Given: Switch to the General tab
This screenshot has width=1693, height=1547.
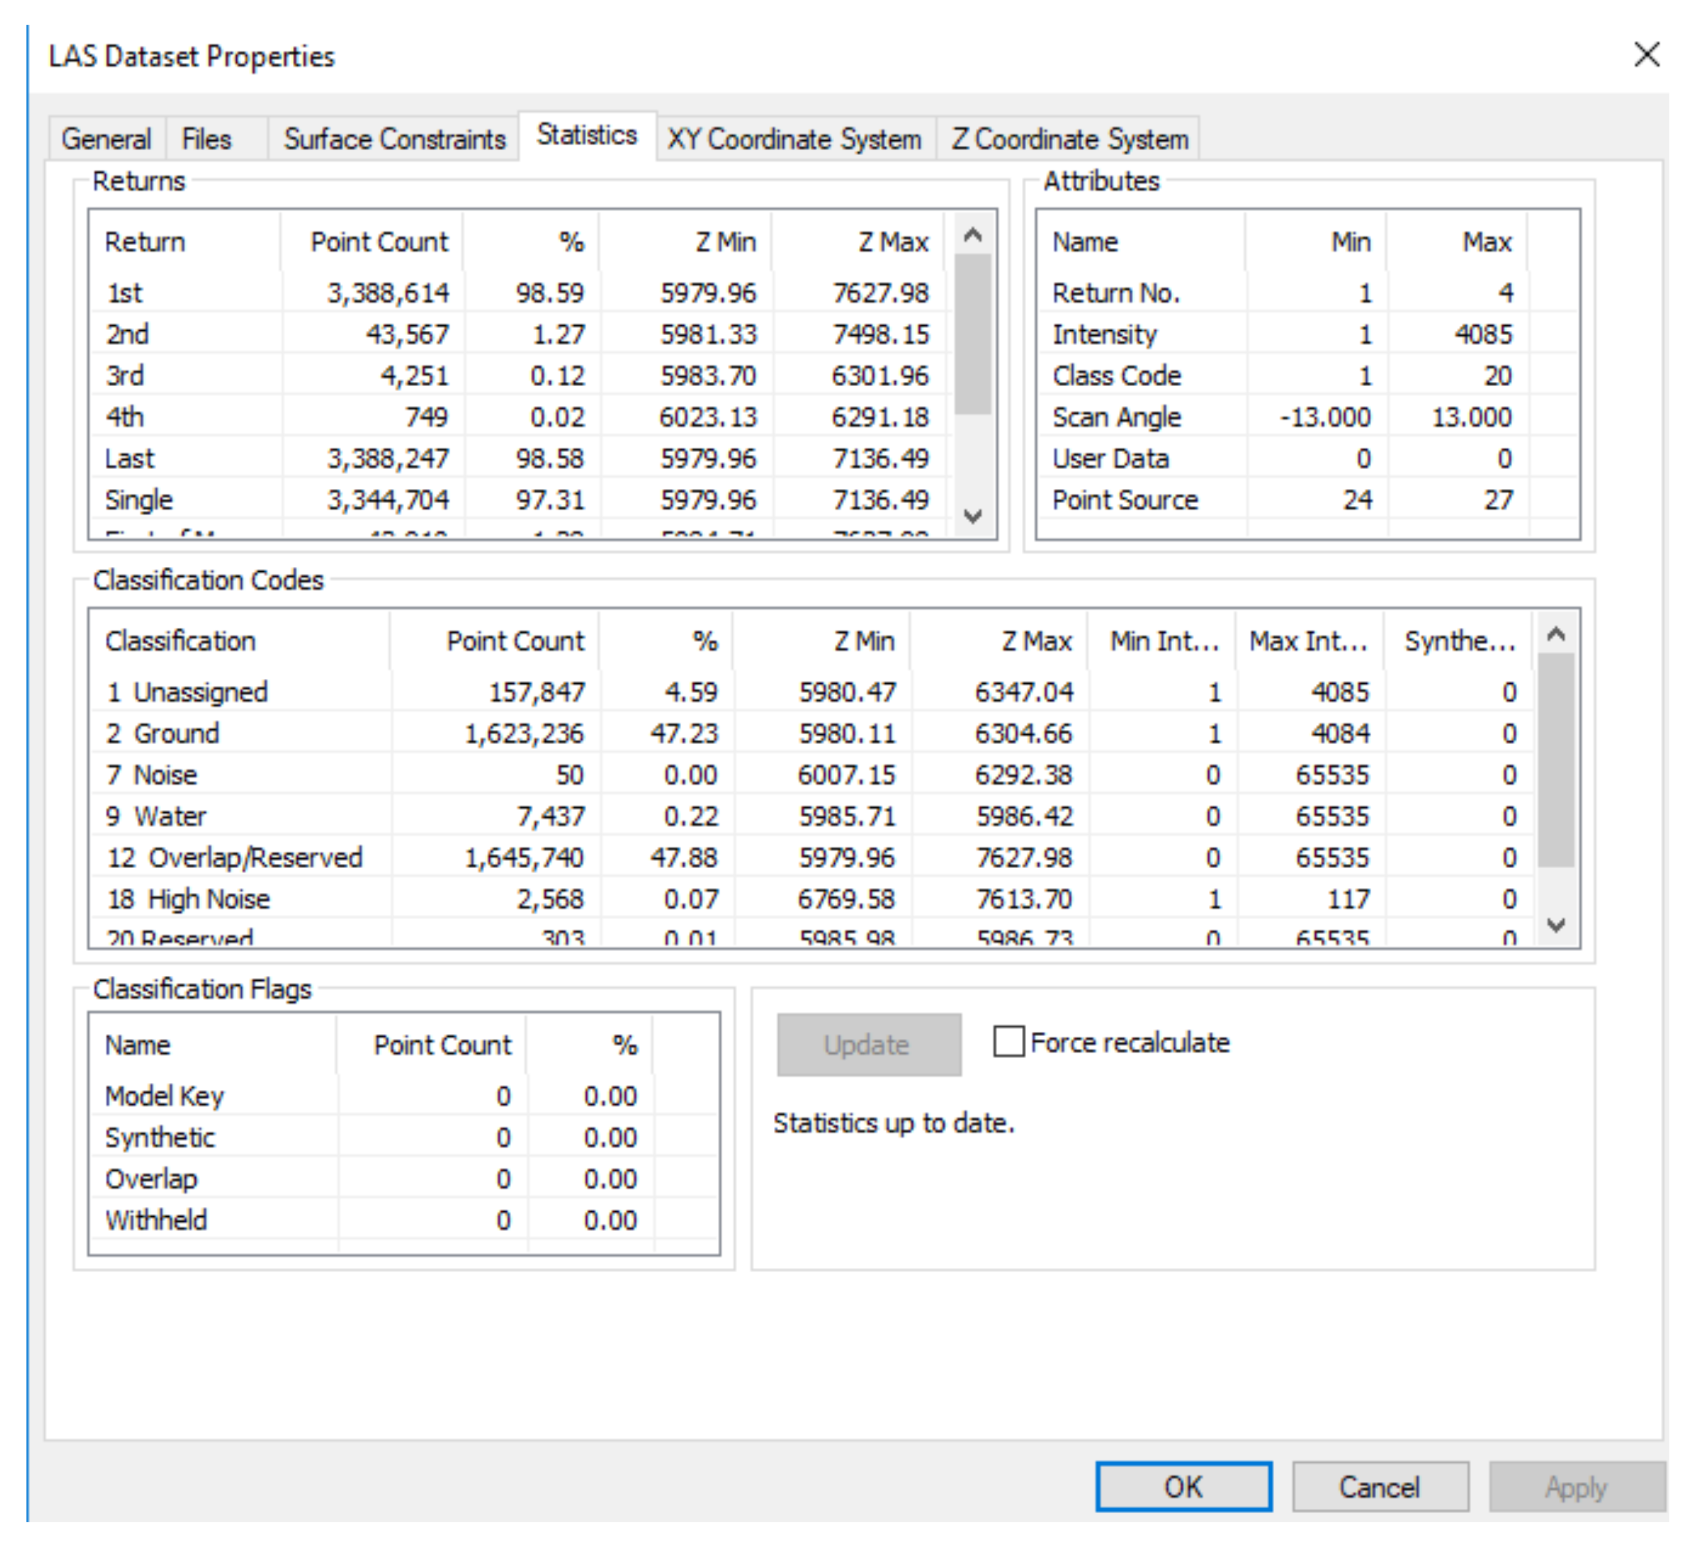Looking at the screenshot, I should tap(106, 138).
